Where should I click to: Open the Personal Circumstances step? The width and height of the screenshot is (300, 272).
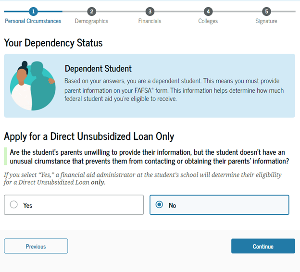click(x=33, y=21)
